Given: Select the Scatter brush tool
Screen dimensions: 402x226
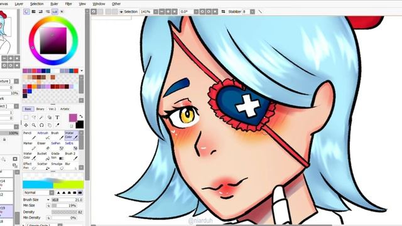Looking at the screenshot, I should 43,166.
